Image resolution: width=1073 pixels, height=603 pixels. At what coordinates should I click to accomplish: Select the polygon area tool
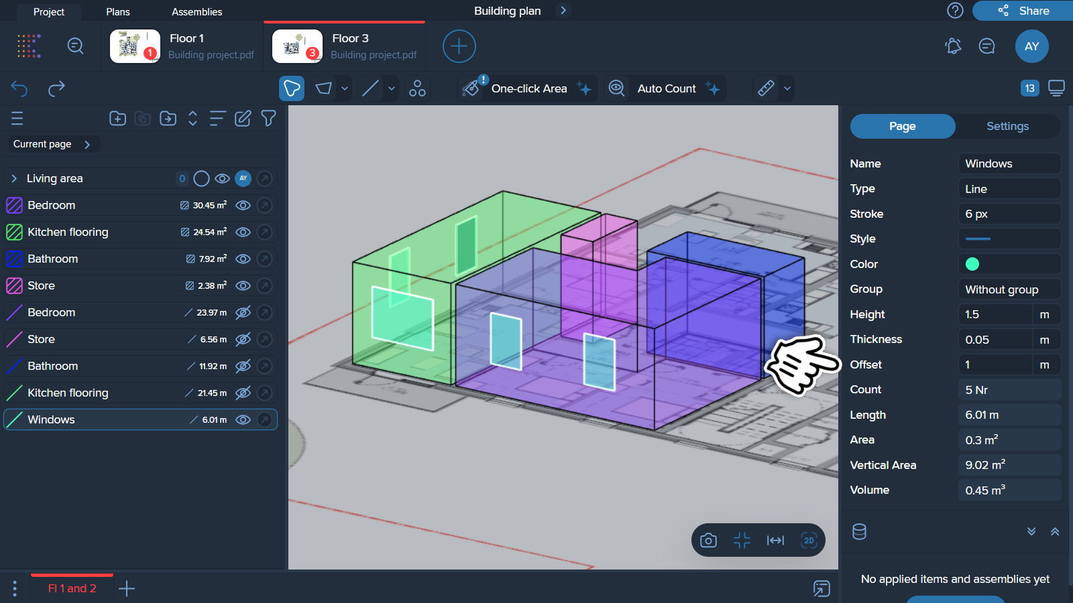[x=292, y=88]
